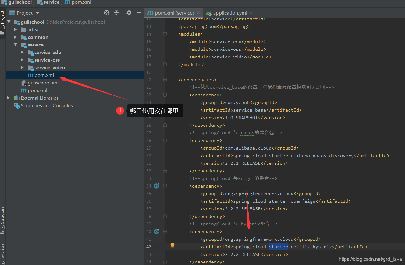This screenshot has height=265, width=405.
Task: Expand External Libraries node
Action: [9, 98]
